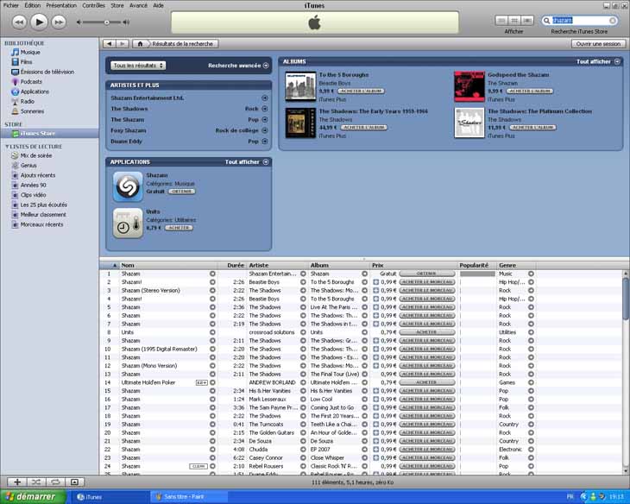The width and height of the screenshot is (630, 504).
Task: Select iTunes Store in sidebar
Action: pos(49,134)
